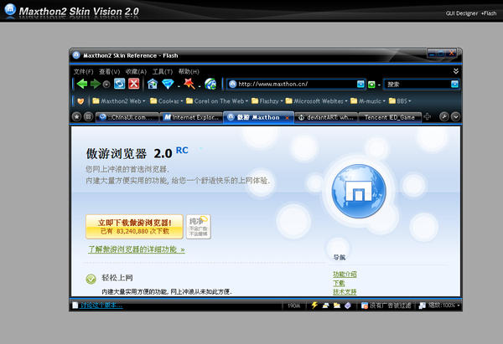Viewport: 503px width, 344px height.
Task: Click the 纯净 clean version button
Action: [x=198, y=227]
